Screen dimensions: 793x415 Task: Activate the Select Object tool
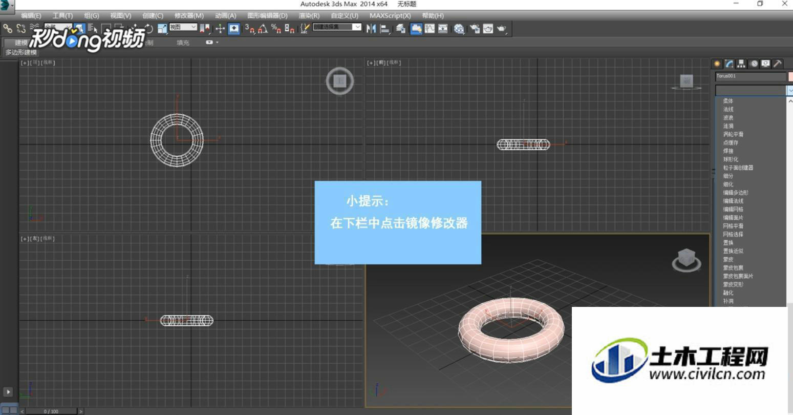point(79,29)
